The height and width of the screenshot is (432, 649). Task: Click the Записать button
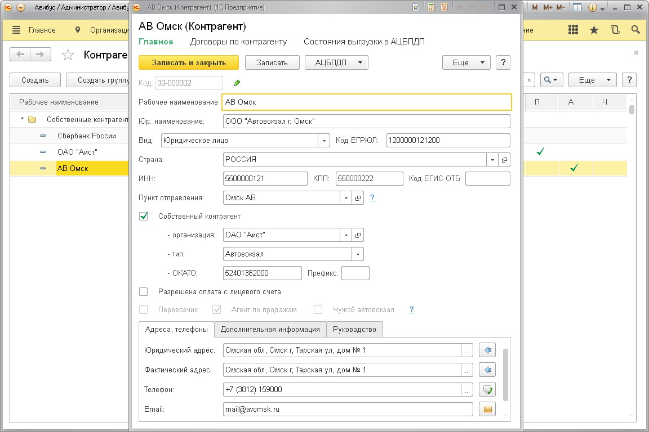[272, 62]
